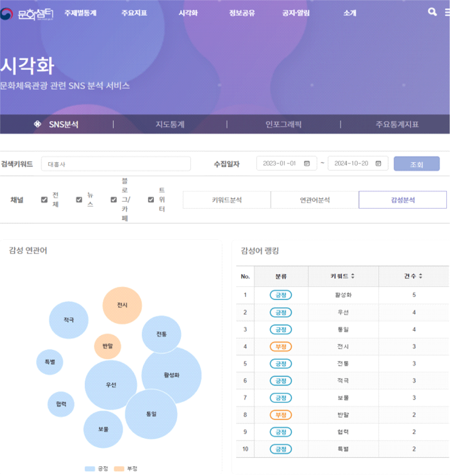The width and height of the screenshot is (450, 475).
Task: Open end date calendar icon
Action: tap(378, 163)
